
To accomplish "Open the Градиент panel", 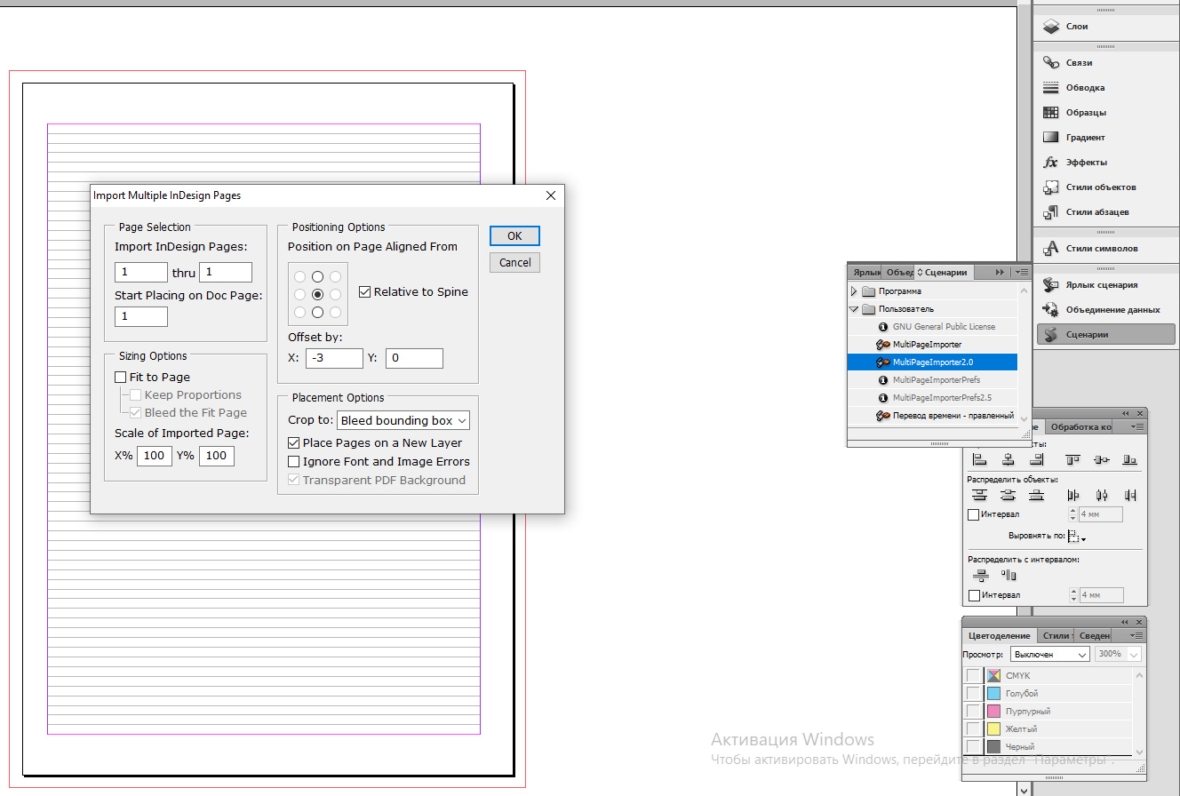I will [1105, 138].
